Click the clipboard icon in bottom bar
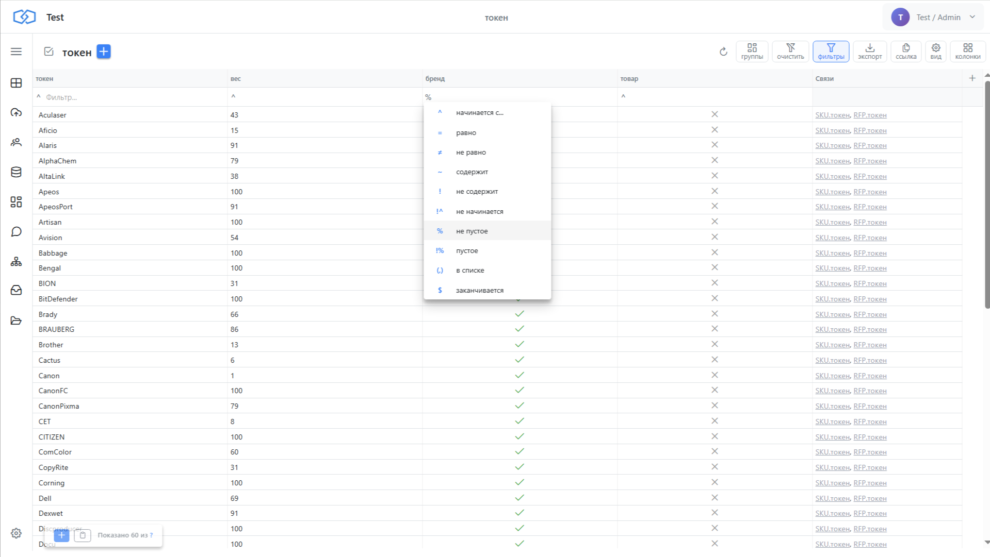Image resolution: width=990 pixels, height=557 pixels. (83, 535)
